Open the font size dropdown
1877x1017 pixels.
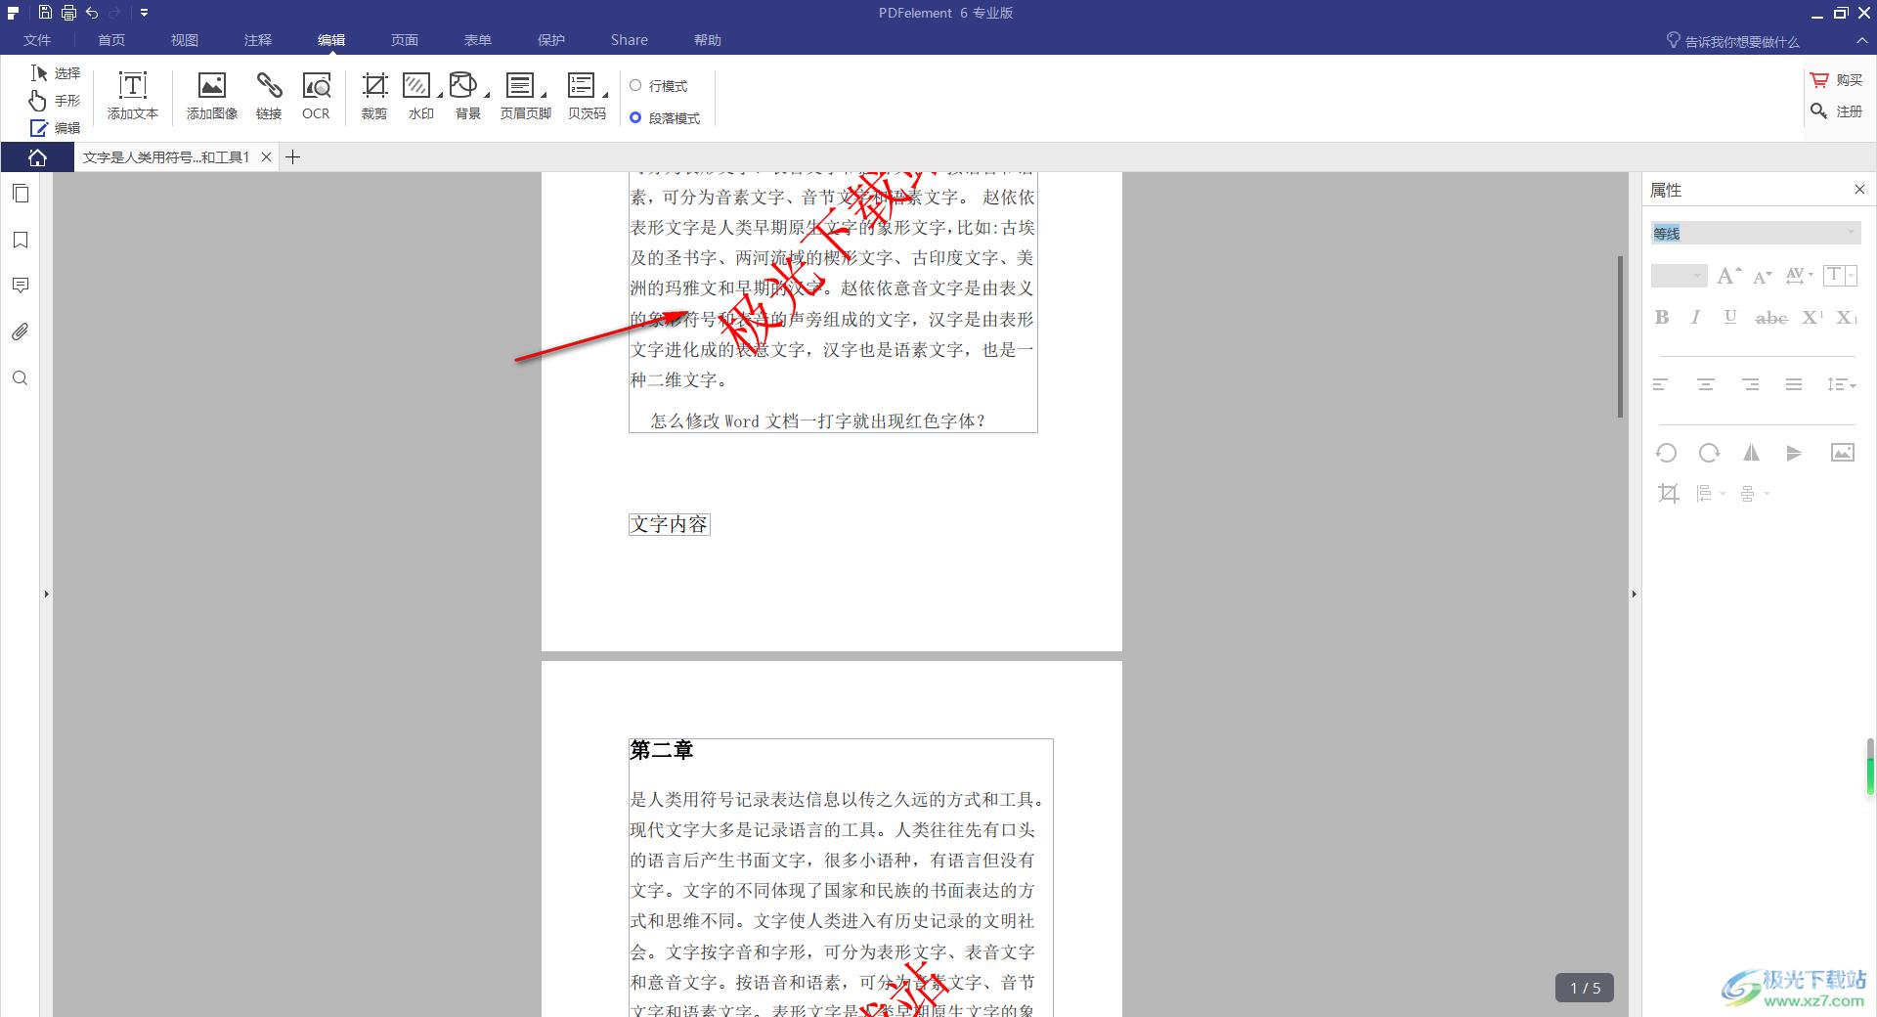click(x=1679, y=276)
